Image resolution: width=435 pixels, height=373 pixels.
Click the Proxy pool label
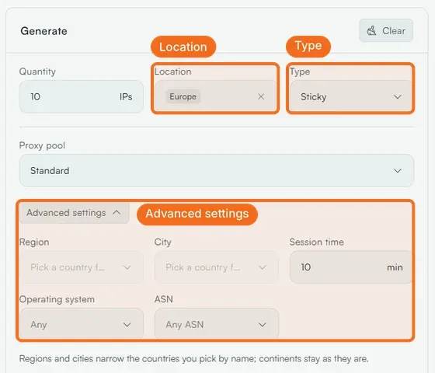42,145
